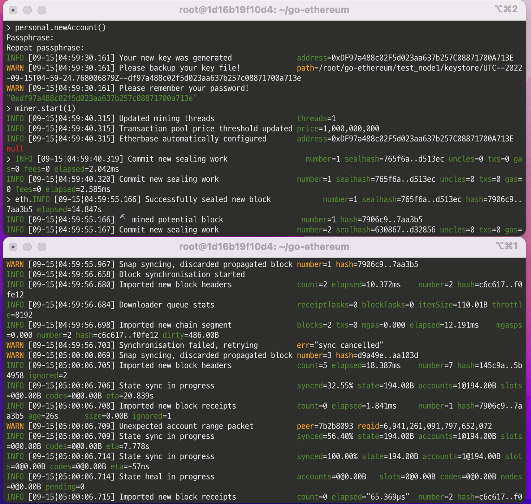Click the 'elapsed=12.191ms' value
This screenshot has width=531, height=504.
444,325
